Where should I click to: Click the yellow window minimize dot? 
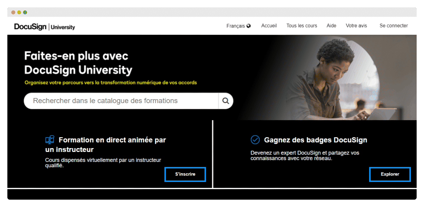19,12
